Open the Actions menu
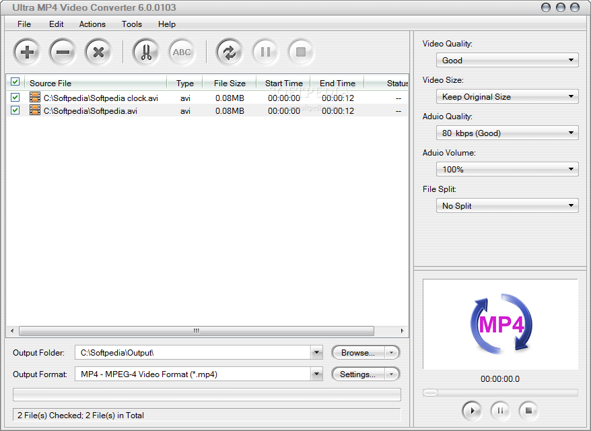591x431 pixels. coord(92,24)
